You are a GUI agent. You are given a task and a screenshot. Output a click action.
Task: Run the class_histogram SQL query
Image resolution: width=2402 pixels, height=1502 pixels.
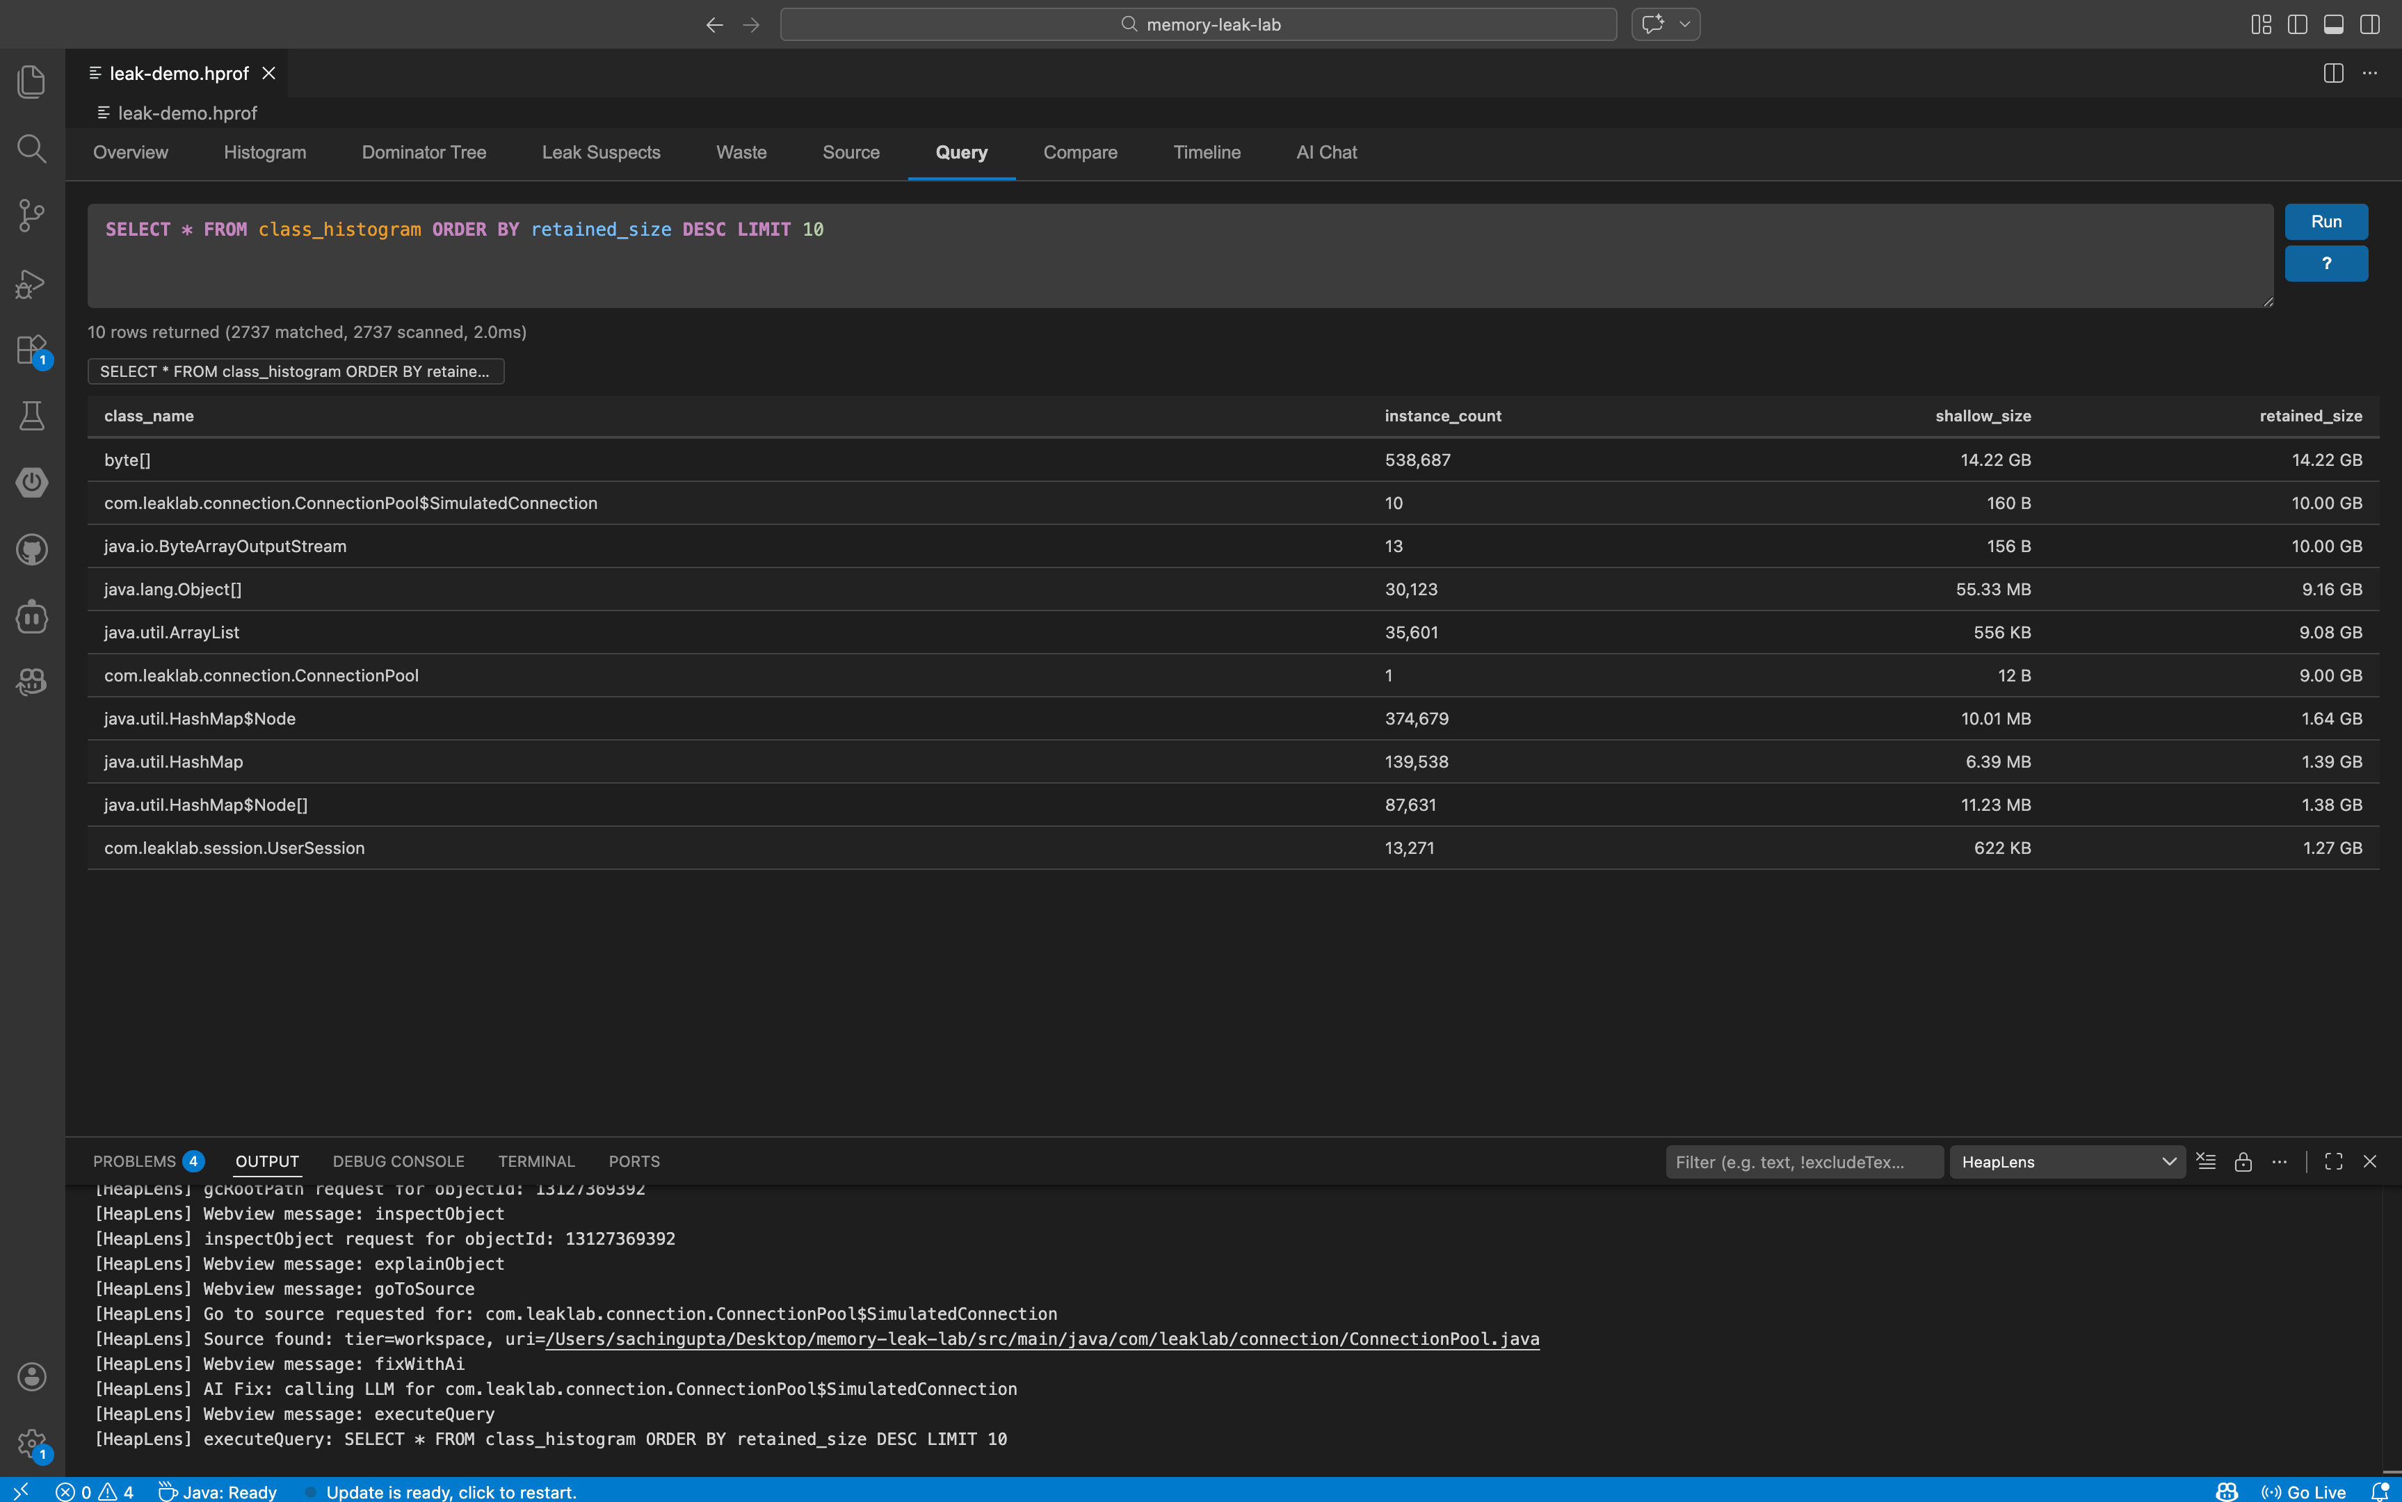click(2326, 222)
